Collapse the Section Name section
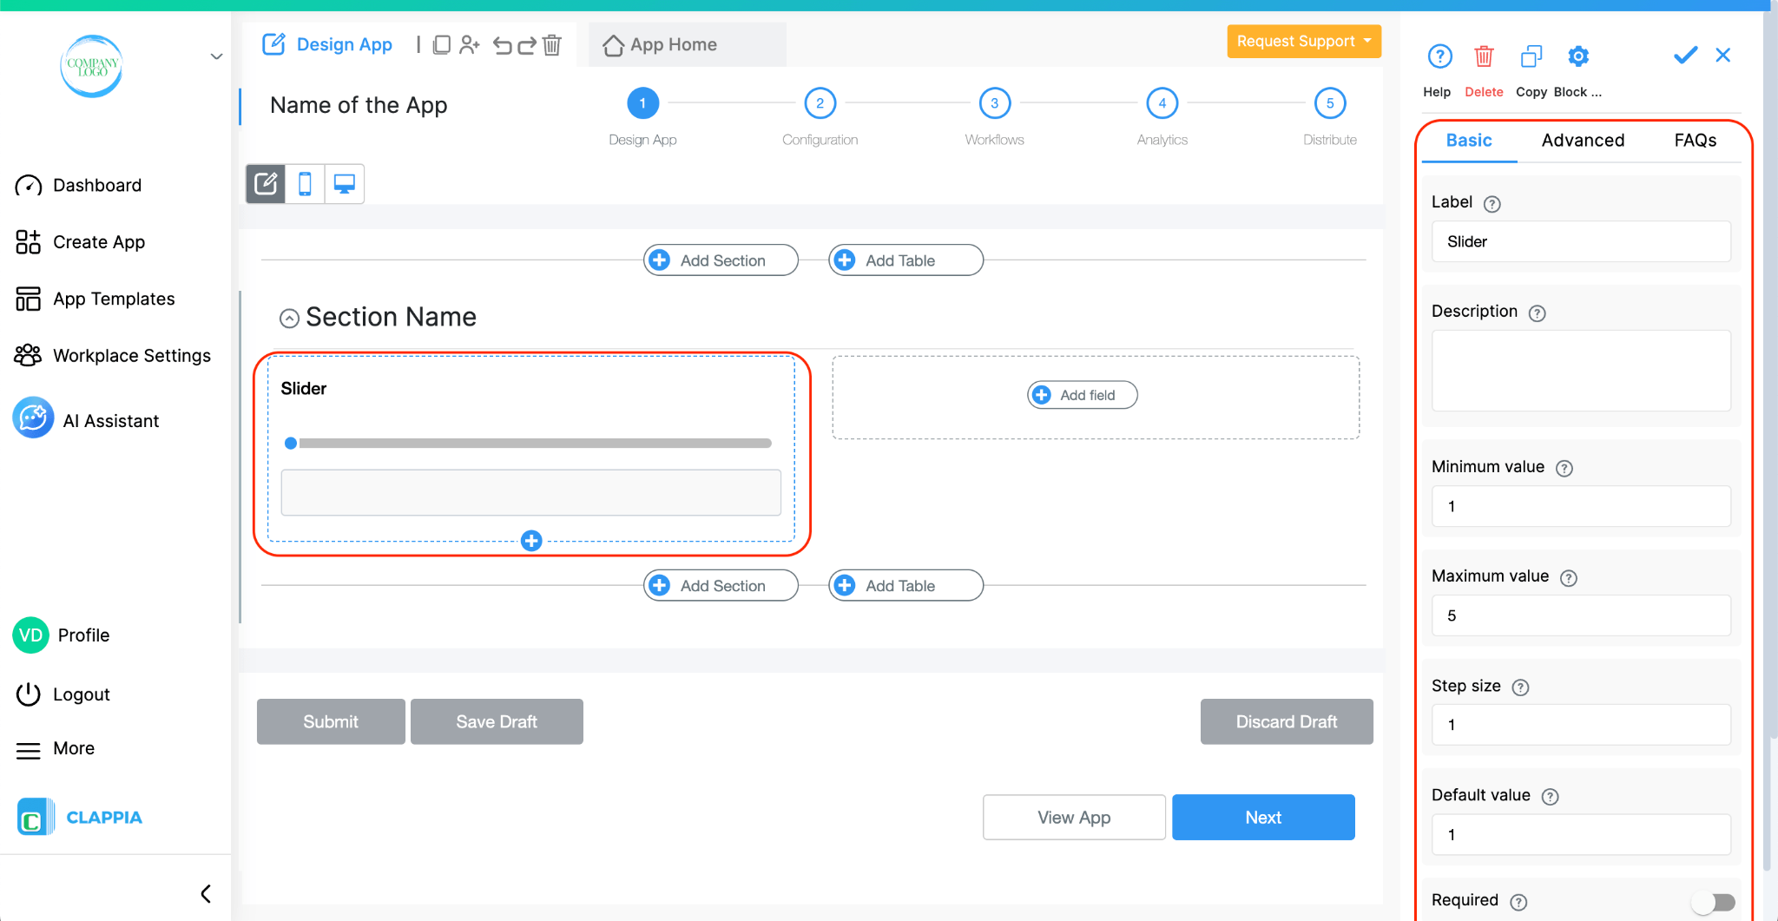 [x=289, y=319]
